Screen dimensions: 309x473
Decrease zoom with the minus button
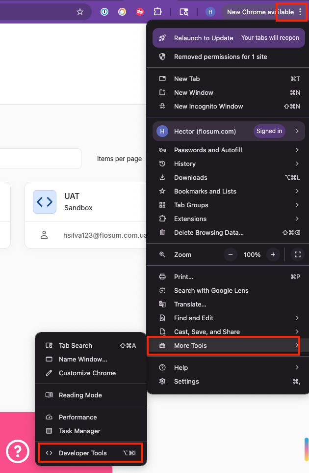(x=231, y=254)
